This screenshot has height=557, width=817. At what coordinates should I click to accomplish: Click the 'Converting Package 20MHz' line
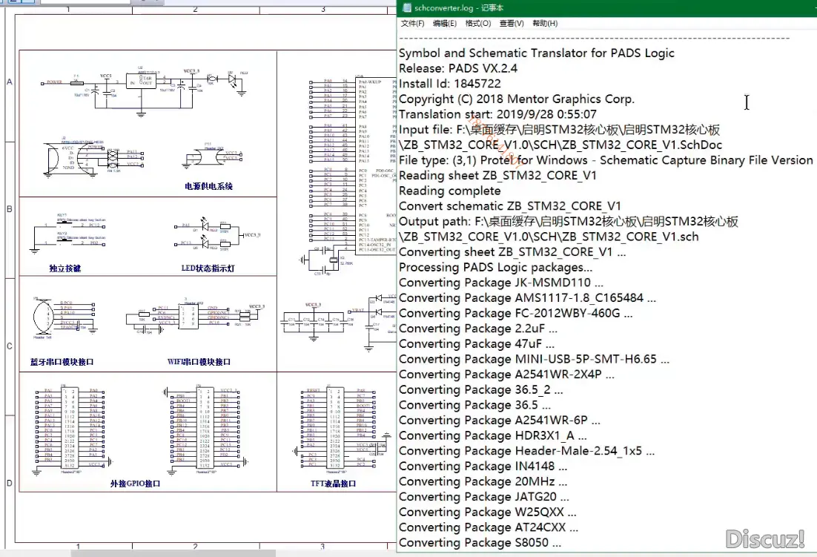click(483, 481)
